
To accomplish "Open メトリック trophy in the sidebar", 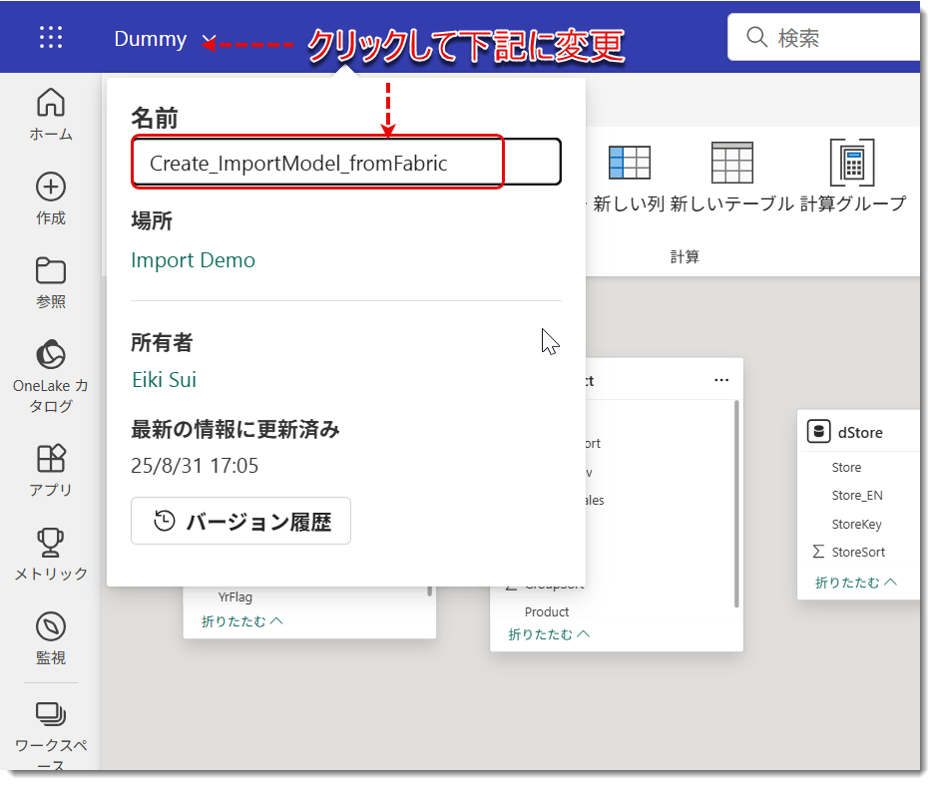I will 51,555.
